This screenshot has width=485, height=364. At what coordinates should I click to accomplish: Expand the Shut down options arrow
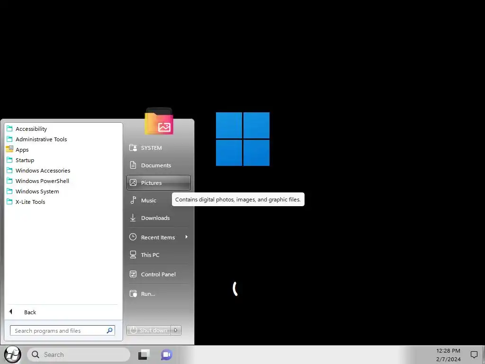[x=176, y=330]
